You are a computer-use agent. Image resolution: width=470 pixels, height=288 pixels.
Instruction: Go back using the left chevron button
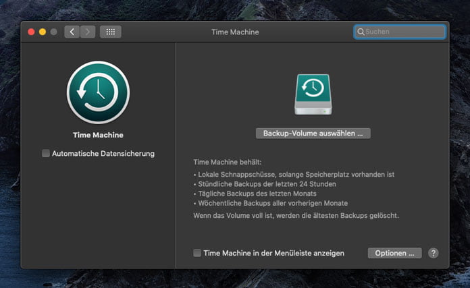click(x=72, y=32)
